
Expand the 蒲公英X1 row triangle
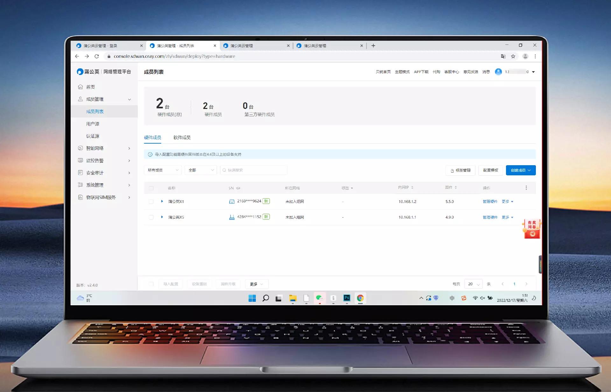(x=162, y=201)
